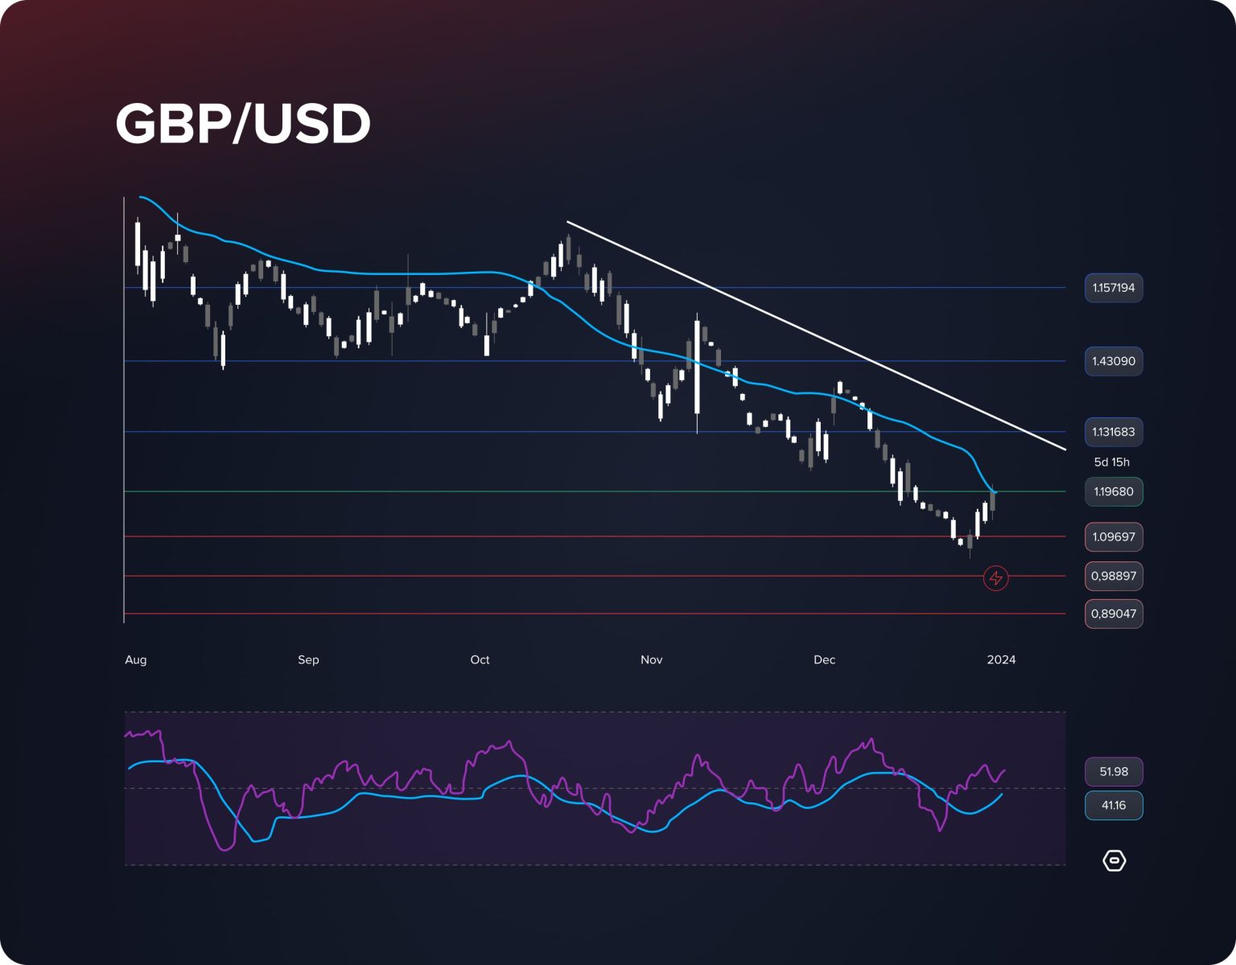Click the Sep label on time axis
The height and width of the screenshot is (965, 1236).
pos(308,659)
